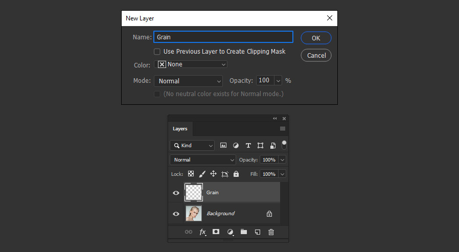Lock transparent pixels icon

pos(191,174)
